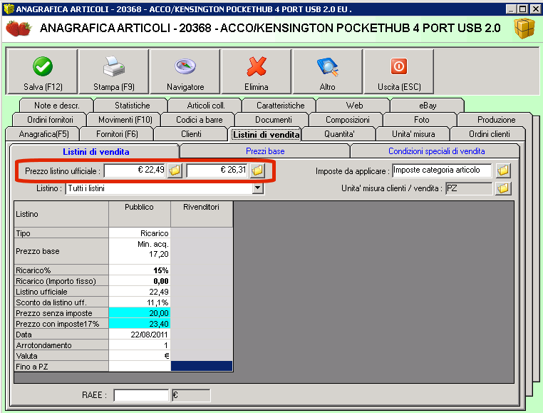The width and height of the screenshot is (543, 413).
Task: Click the empty Pubblico Fino a PZ cell
Action: 140,366
